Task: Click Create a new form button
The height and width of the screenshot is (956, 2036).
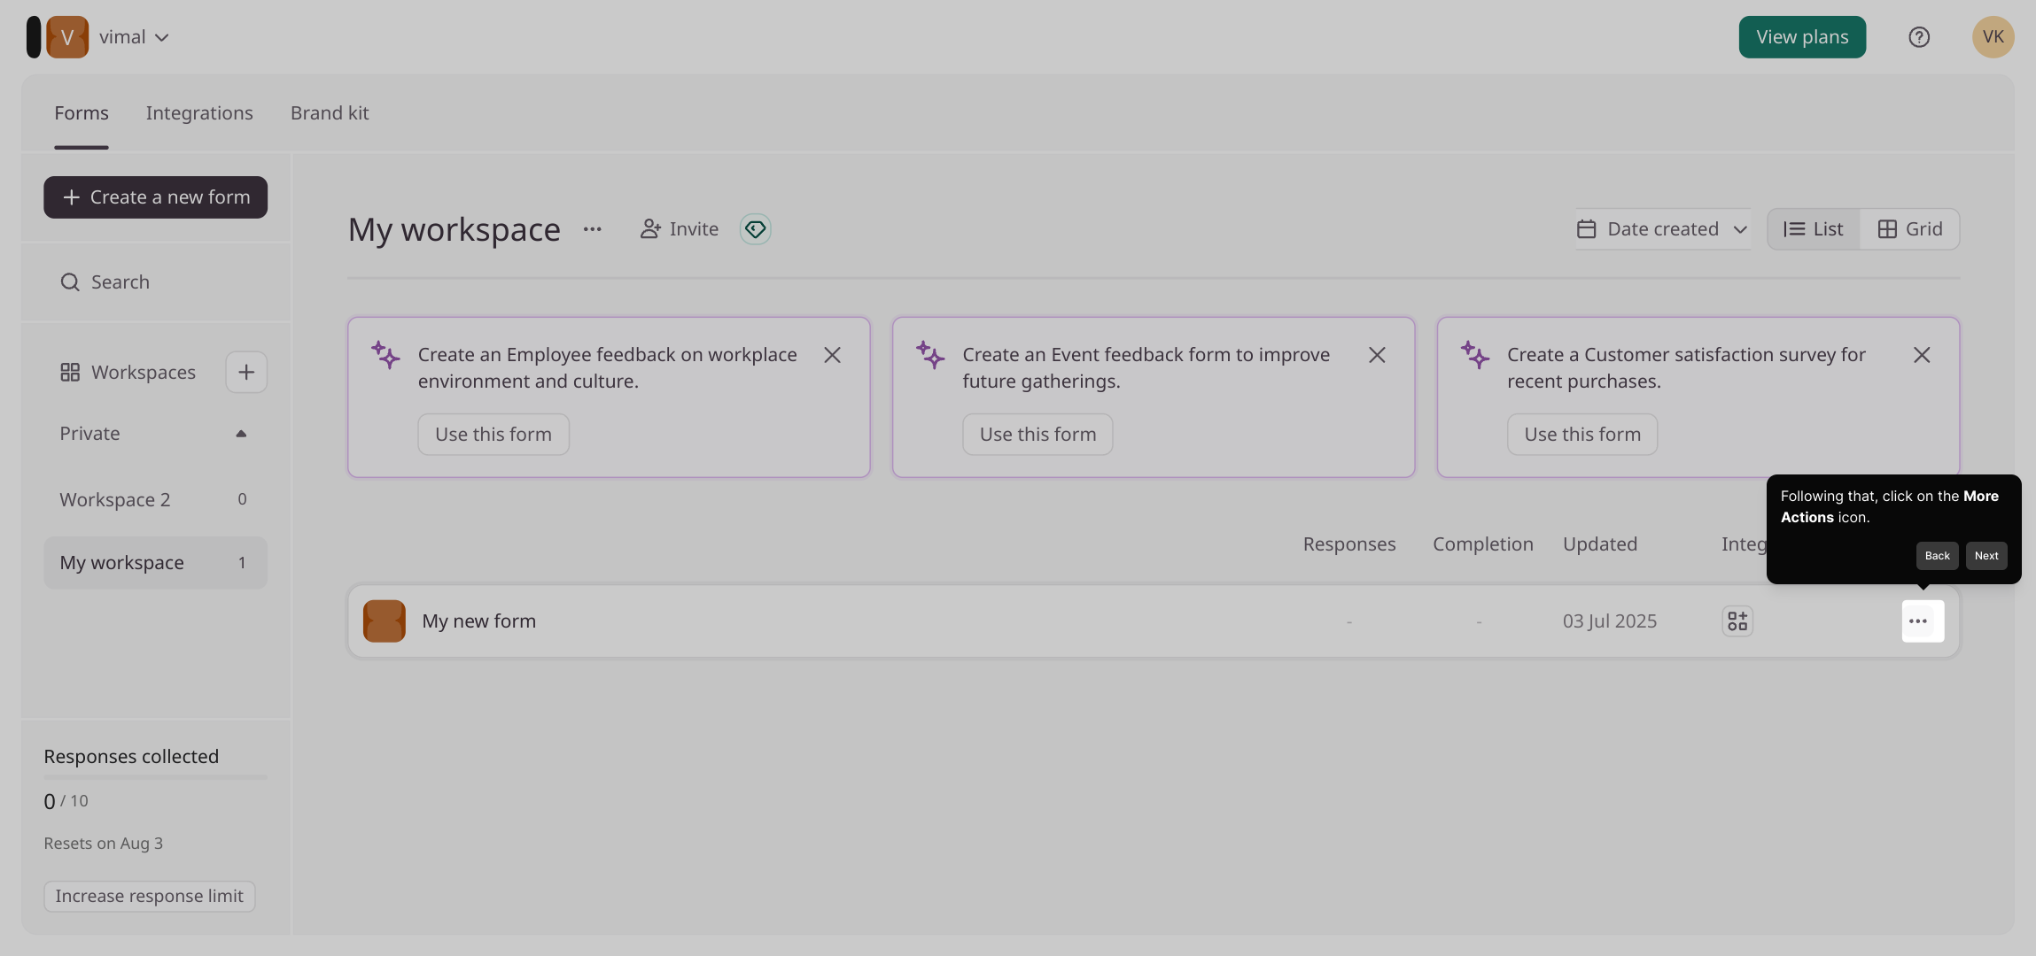Action: 155,197
